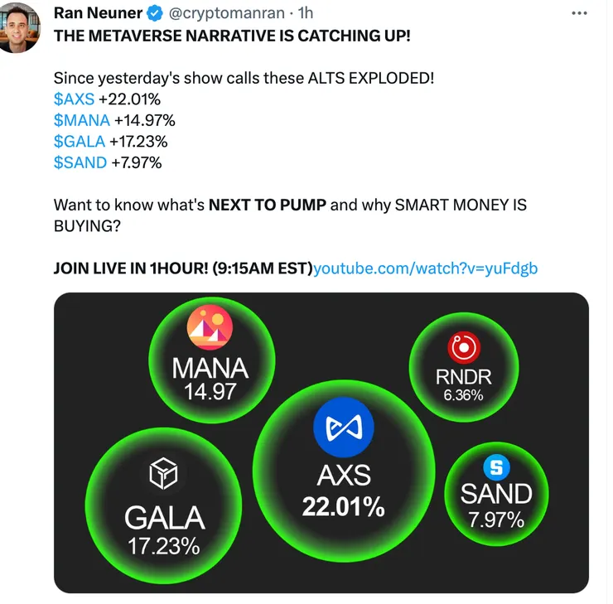The height and width of the screenshot is (604, 613).
Task: Click the $SAND cashtag
Action: pyautogui.click(x=80, y=162)
